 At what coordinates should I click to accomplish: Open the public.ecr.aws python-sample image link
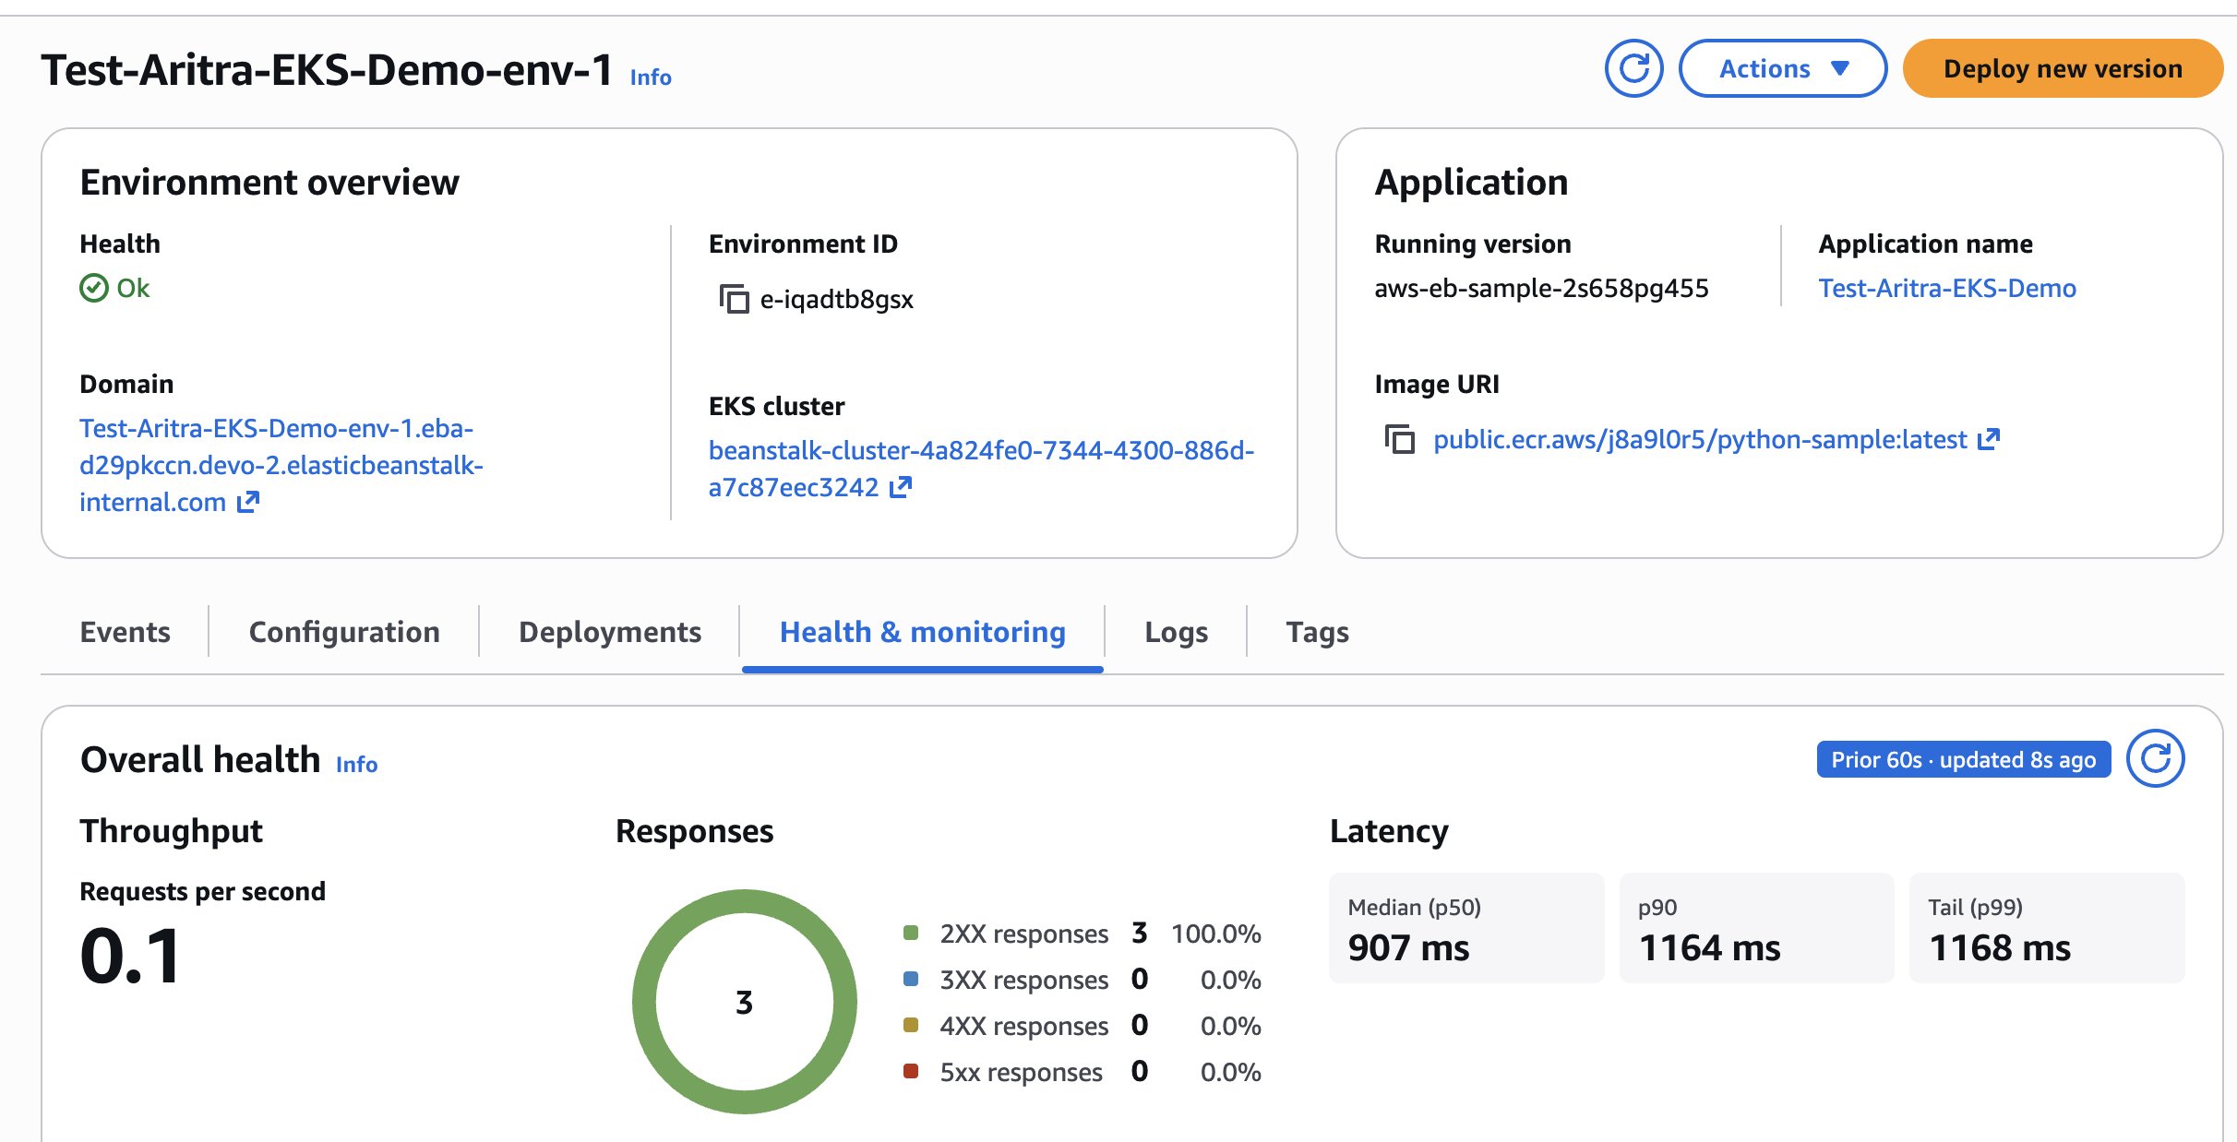coord(1716,439)
